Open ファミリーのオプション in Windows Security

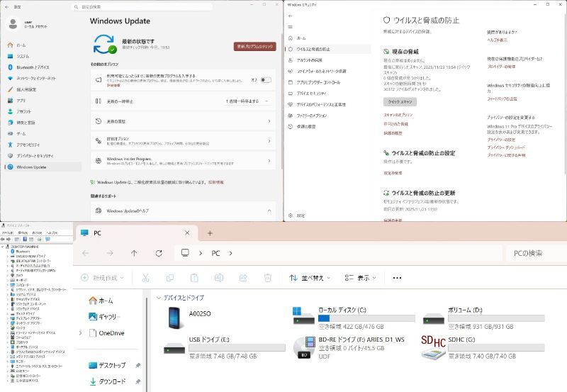[312, 116]
